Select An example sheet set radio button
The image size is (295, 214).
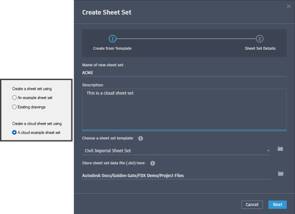coord(14,98)
